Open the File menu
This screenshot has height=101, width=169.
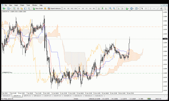(x=6, y=5)
